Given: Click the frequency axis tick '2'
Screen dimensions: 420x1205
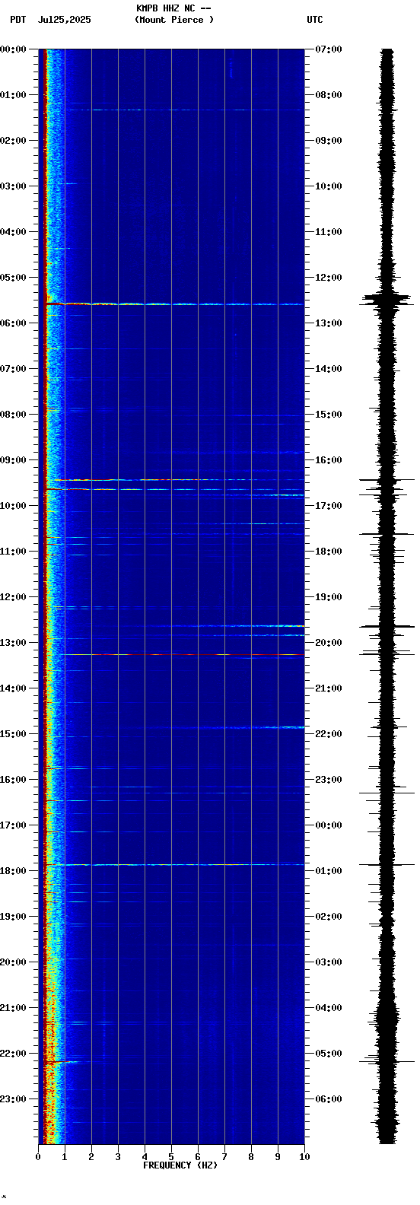Looking at the screenshot, I should point(91,1157).
